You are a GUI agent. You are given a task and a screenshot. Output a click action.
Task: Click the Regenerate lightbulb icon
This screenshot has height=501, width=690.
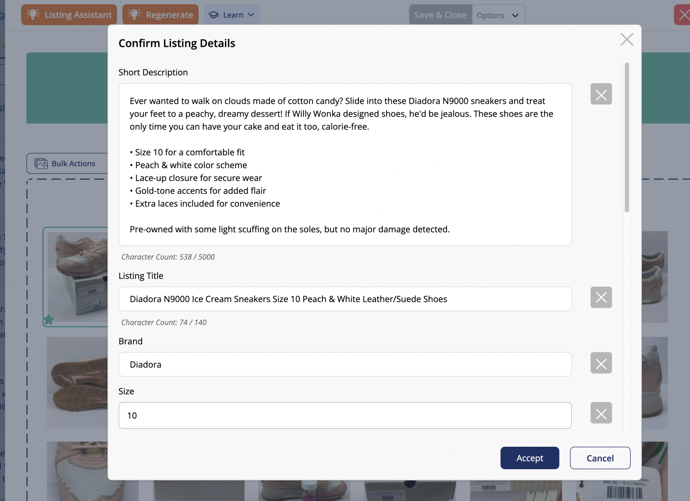[134, 14]
